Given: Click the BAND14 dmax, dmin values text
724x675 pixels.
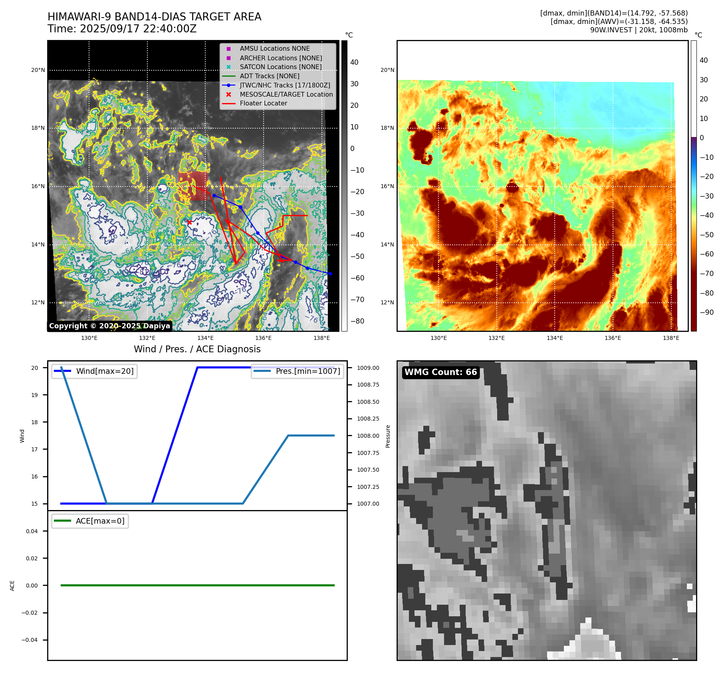Looking at the screenshot, I should [614, 13].
